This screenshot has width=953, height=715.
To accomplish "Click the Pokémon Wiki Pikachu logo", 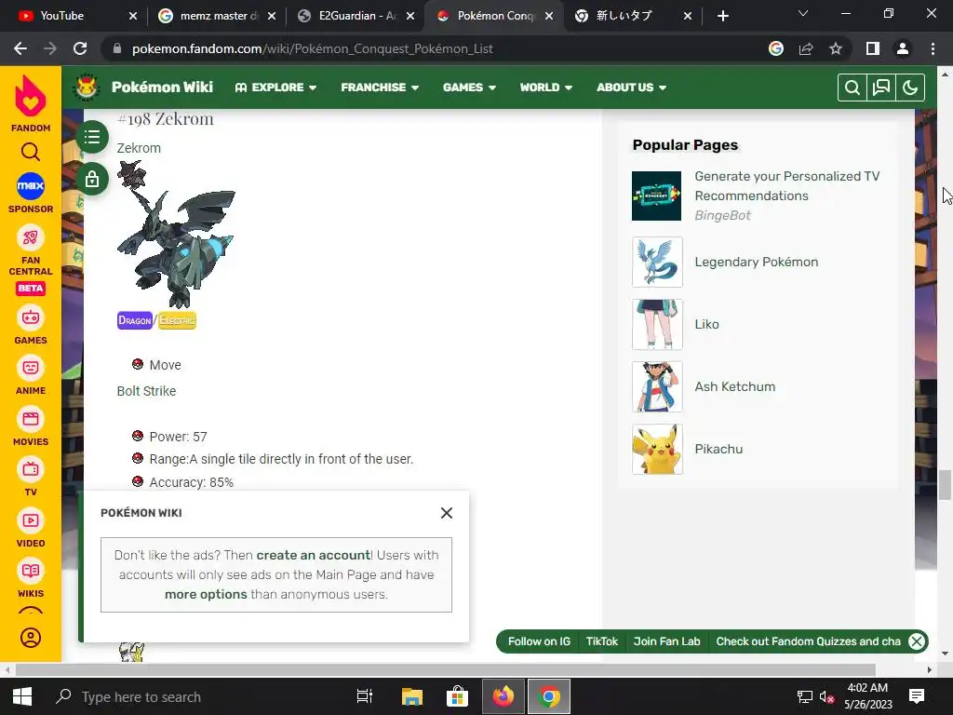I will coord(87,87).
